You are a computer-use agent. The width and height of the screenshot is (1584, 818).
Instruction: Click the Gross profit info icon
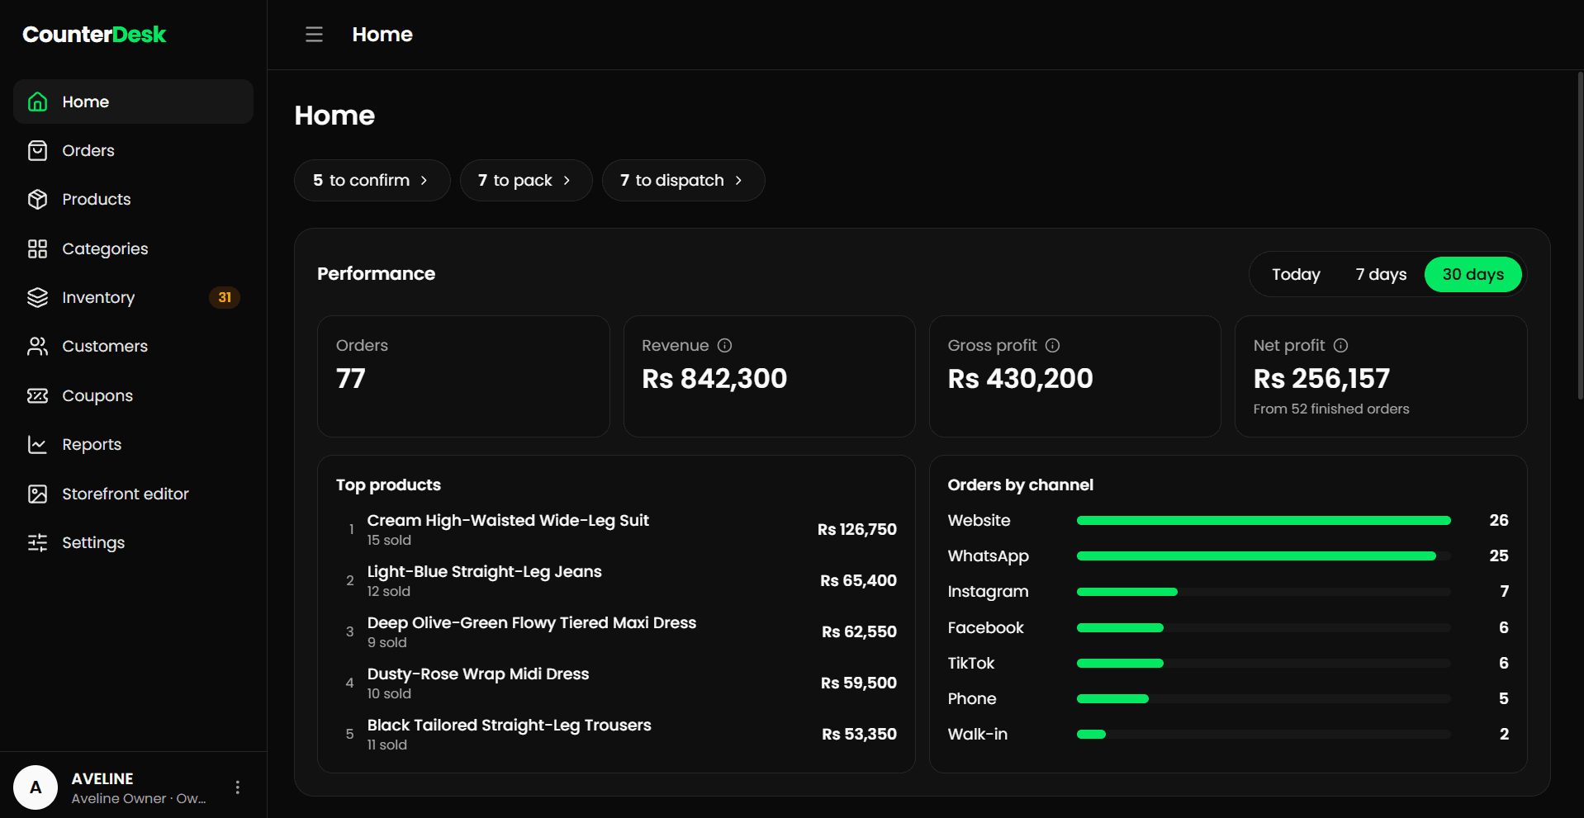click(1052, 345)
